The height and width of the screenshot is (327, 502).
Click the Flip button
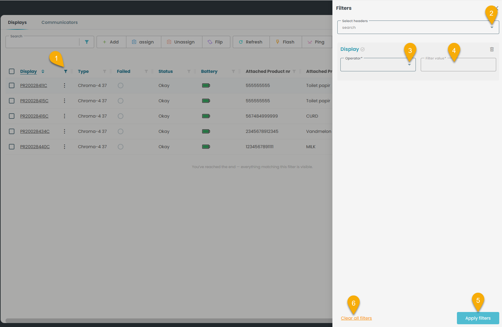point(216,42)
